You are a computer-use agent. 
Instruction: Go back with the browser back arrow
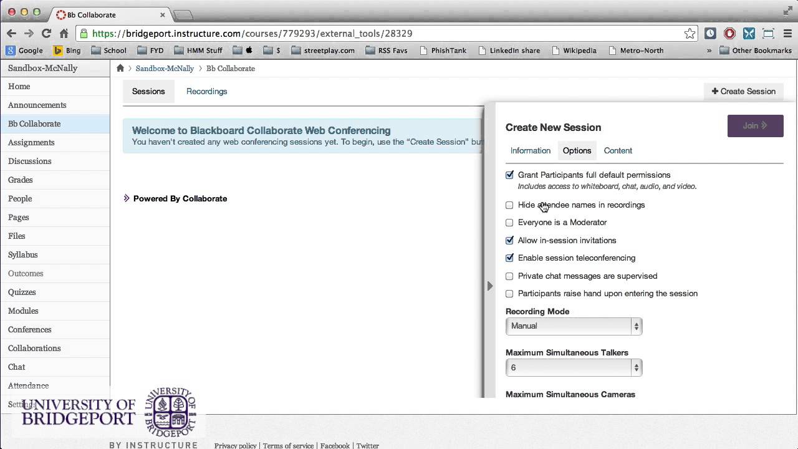pyautogui.click(x=11, y=34)
